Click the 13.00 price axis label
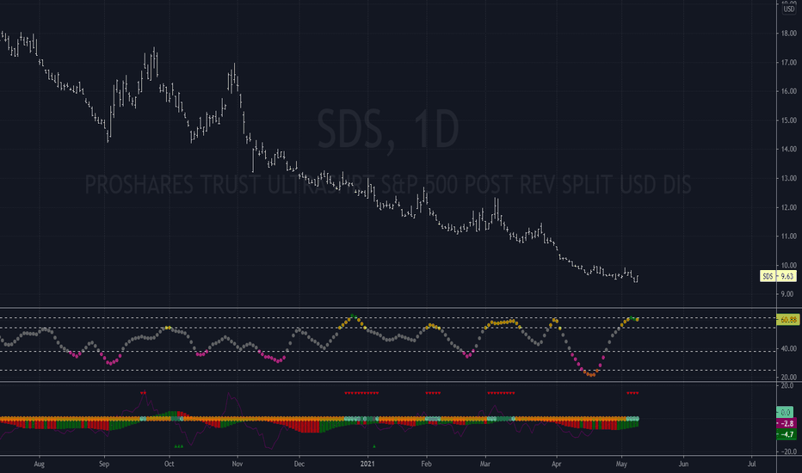The image size is (802, 473). coord(789,178)
